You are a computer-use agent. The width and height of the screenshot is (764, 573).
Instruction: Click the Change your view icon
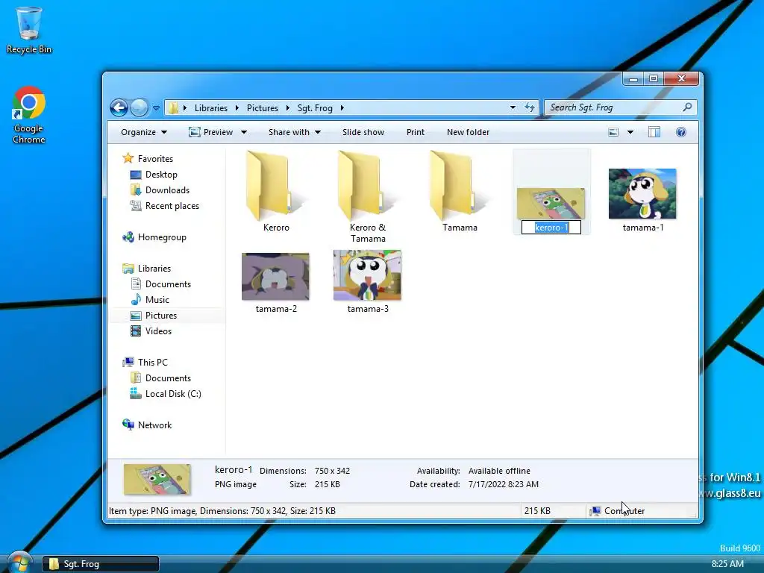[x=613, y=132]
